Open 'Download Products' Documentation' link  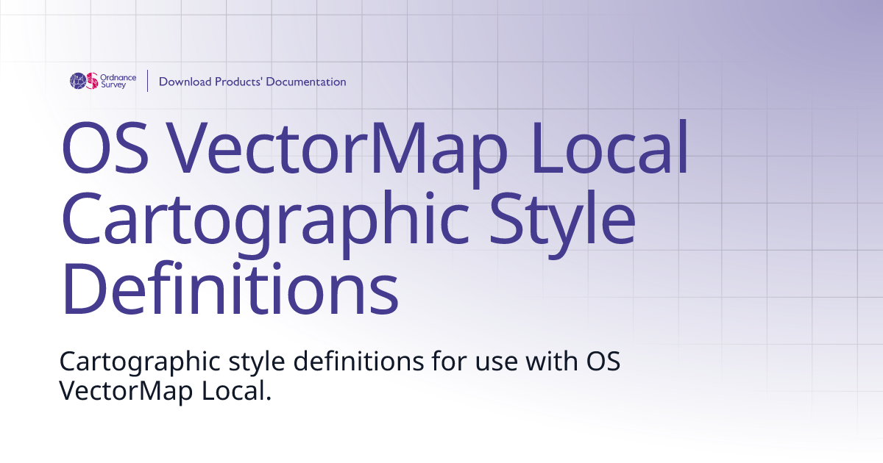pos(252,82)
